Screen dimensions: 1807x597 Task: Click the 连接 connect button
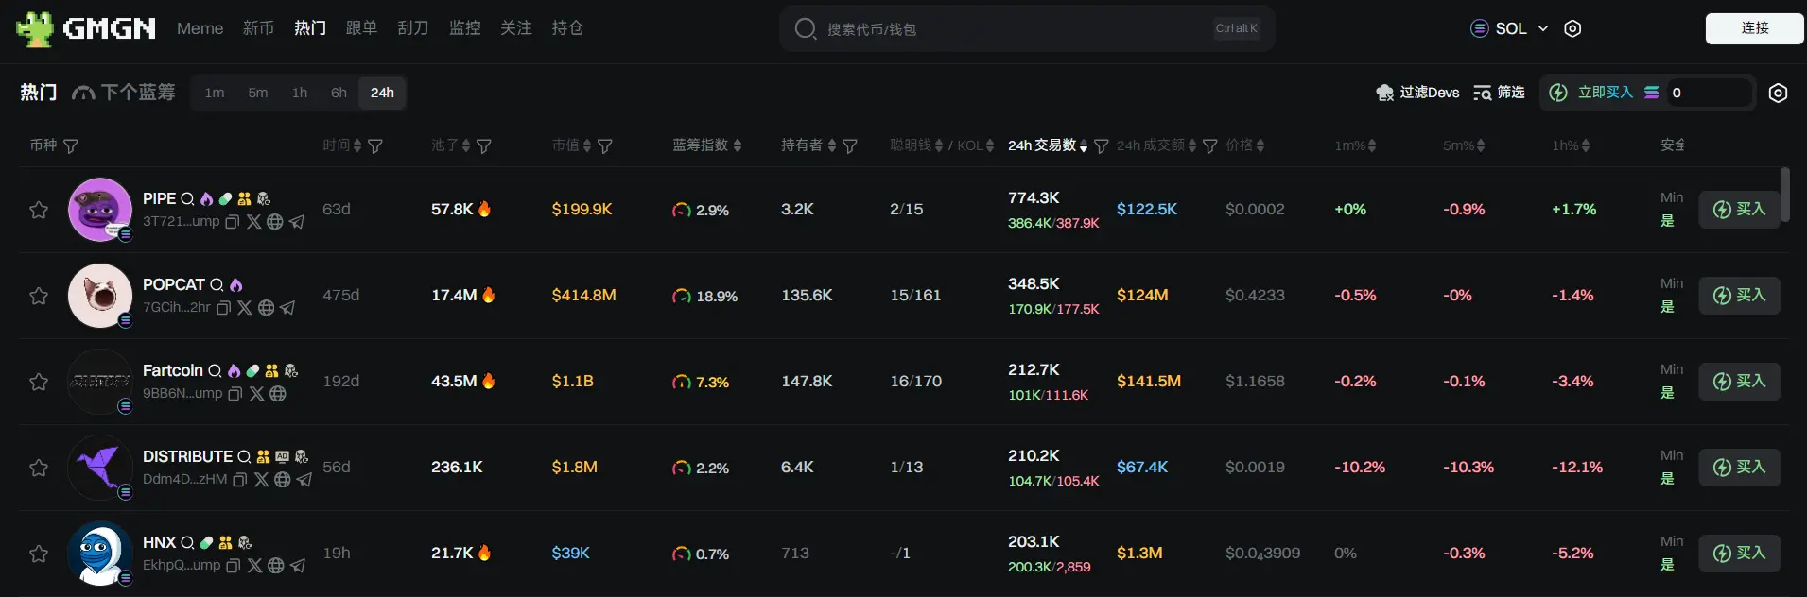point(1754,28)
